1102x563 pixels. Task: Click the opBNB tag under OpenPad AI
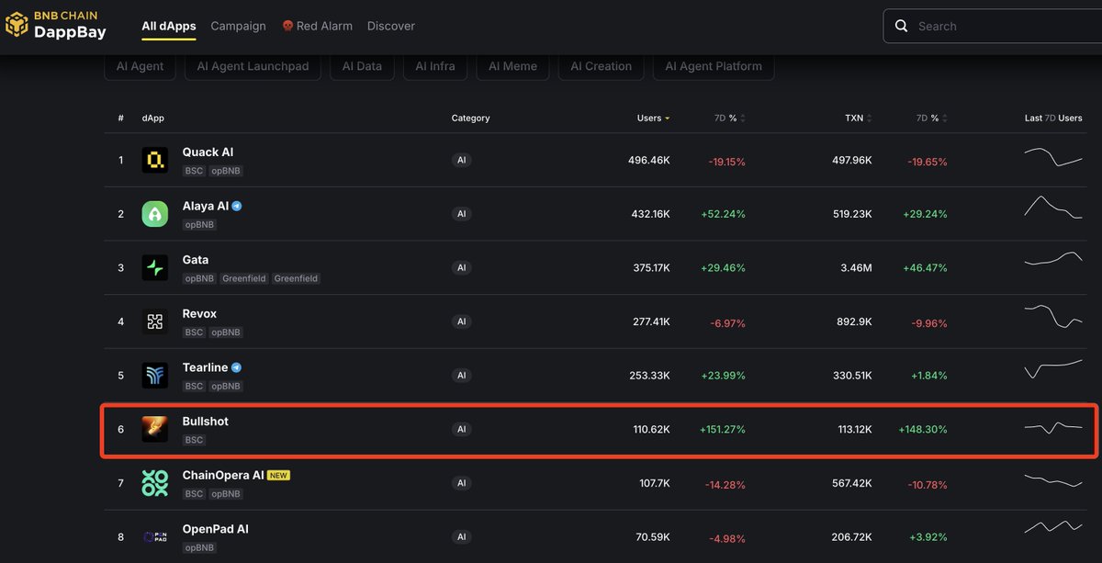(x=199, y=547)
